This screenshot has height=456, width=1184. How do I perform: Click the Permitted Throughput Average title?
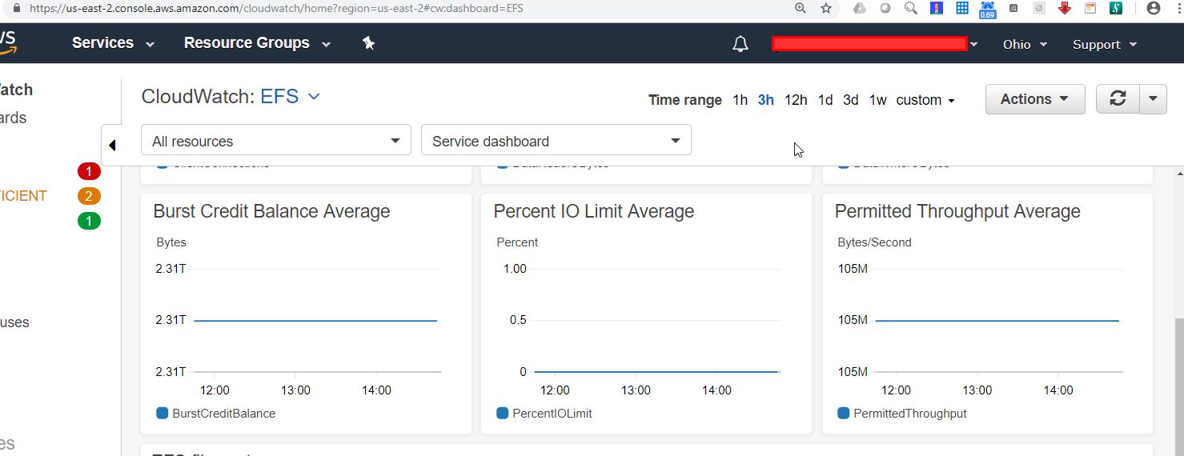957,211
